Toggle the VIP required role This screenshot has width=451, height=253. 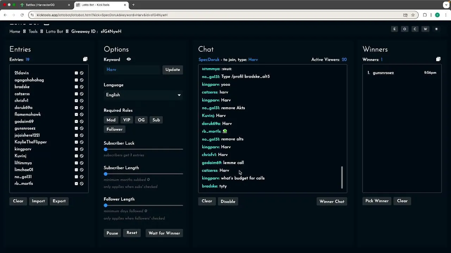tap(127, 120)
